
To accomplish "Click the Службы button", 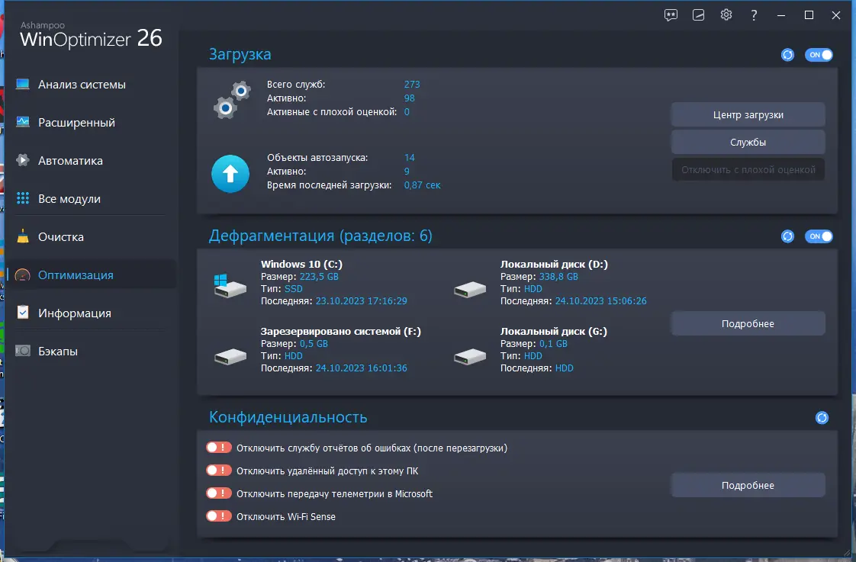I will coord(748,142).
